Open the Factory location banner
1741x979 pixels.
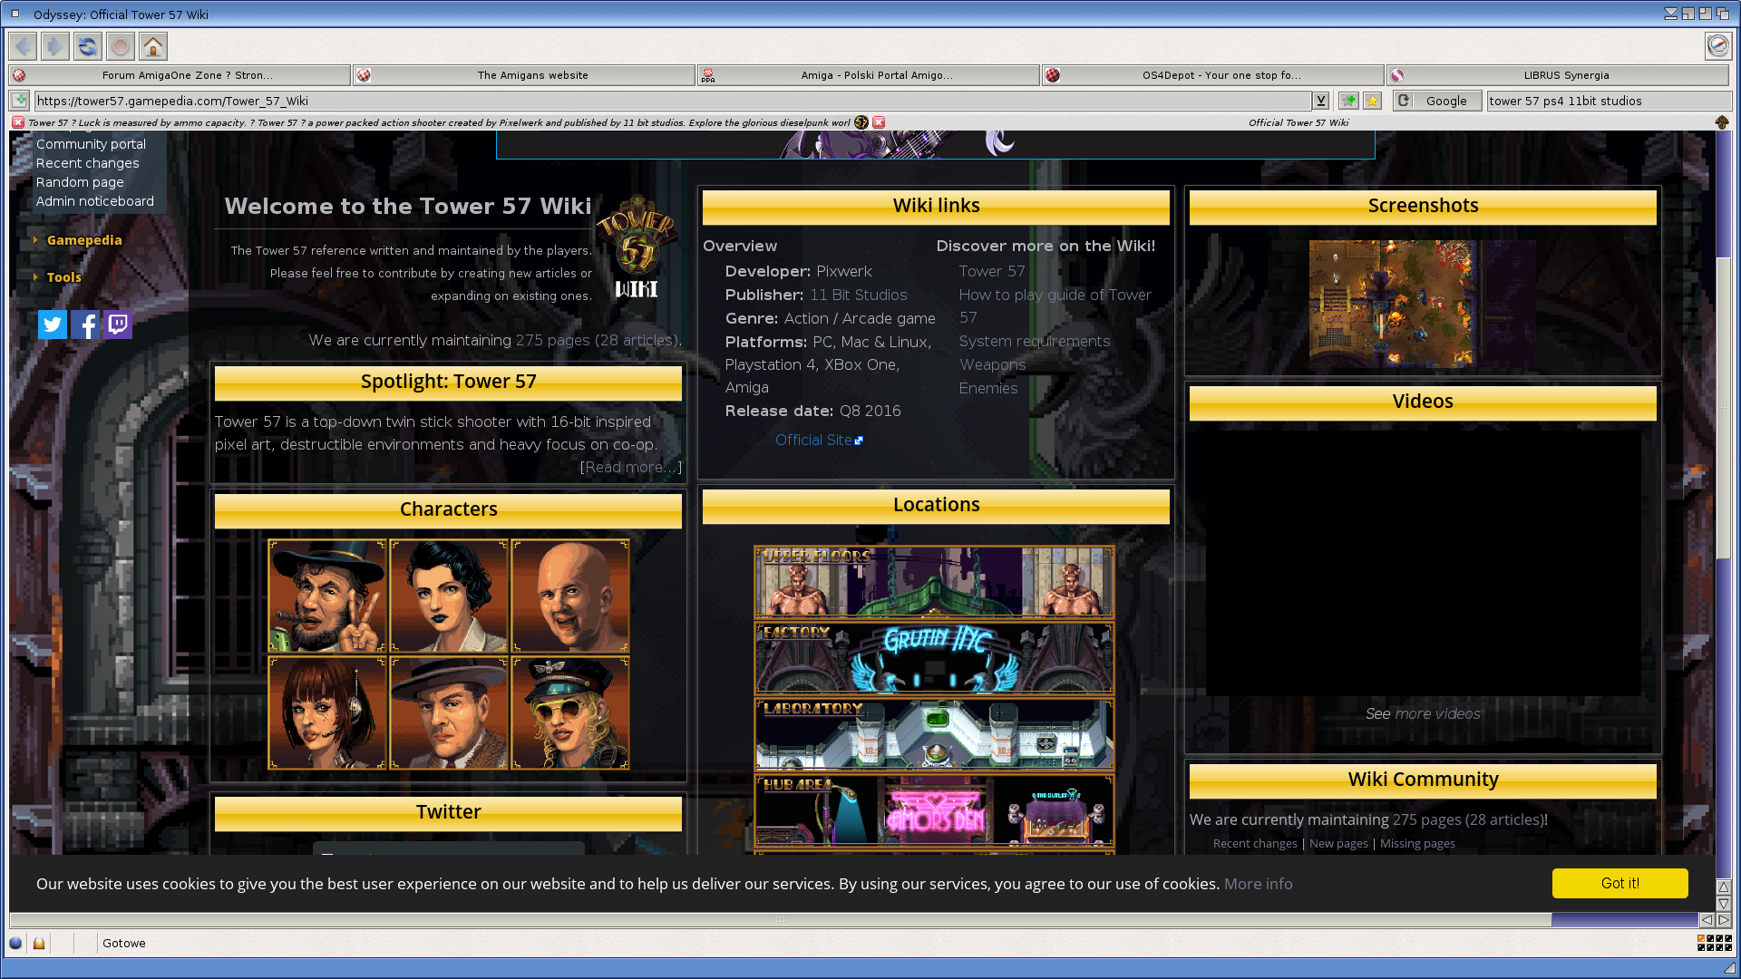pyautogui.click(x=934, y=657)
